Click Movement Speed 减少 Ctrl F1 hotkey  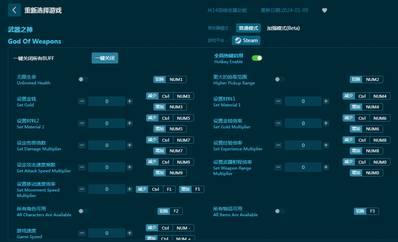[x=156, y=189]
